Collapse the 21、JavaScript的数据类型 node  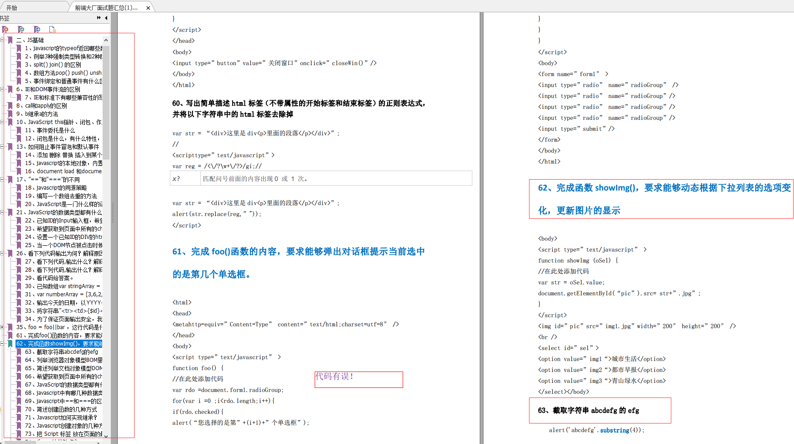2,212
